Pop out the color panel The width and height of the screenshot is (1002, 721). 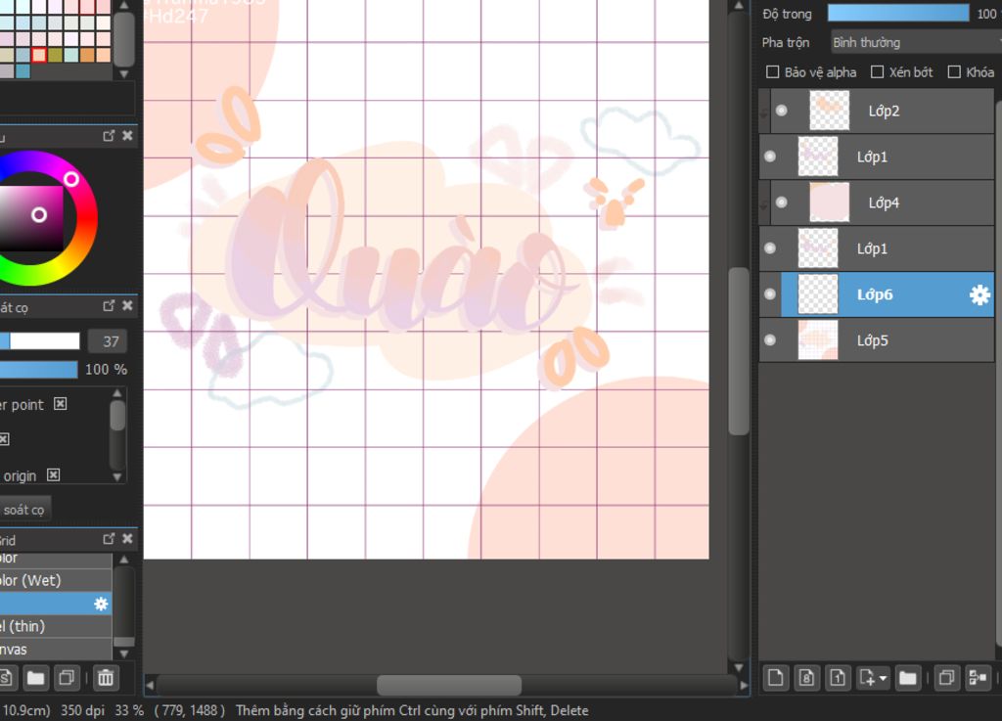(x=109, y=135)
